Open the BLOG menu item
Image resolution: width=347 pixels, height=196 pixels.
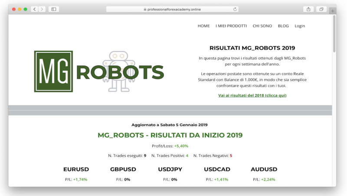pos(283,26)
